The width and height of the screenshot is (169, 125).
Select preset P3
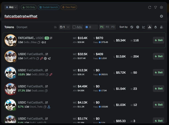[x=113, y=27]
